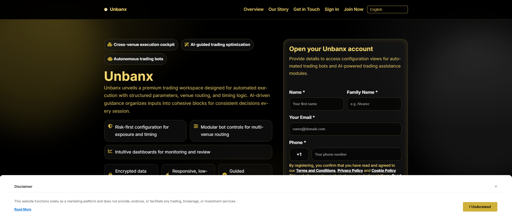This screenshot has height=221, width=512.
Task: Click the AI-guided trading optimization badge text
Action: coord(220,45)
